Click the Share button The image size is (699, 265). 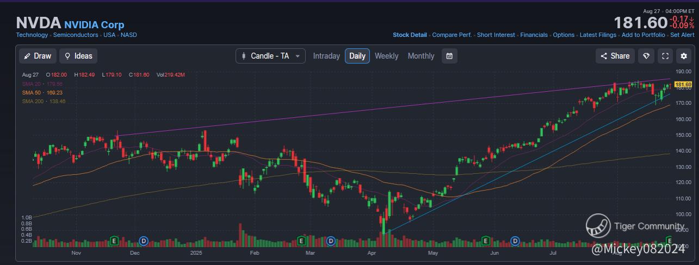coord(615,56)
